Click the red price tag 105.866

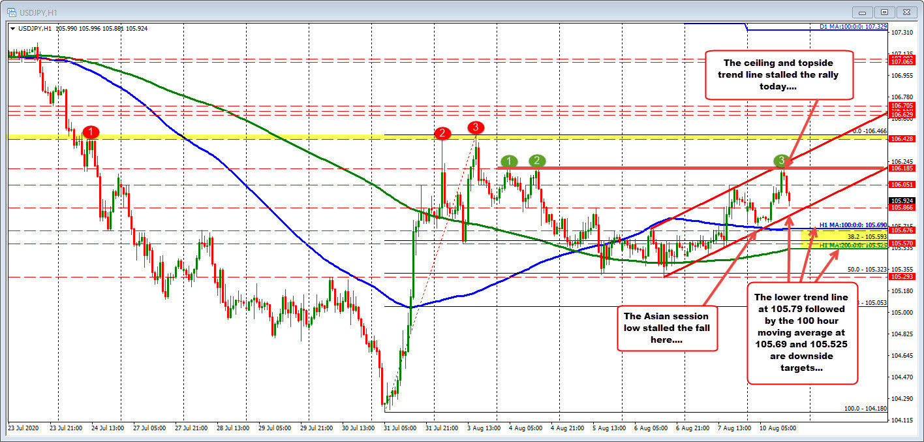[x=902, y=208]
